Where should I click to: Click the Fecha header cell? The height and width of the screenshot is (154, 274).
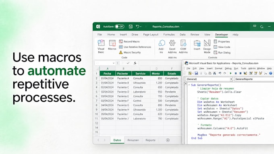(x=107, y=74)
